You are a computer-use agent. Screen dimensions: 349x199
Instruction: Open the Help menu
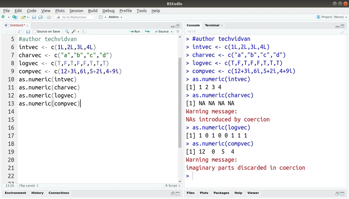[156, 11]
